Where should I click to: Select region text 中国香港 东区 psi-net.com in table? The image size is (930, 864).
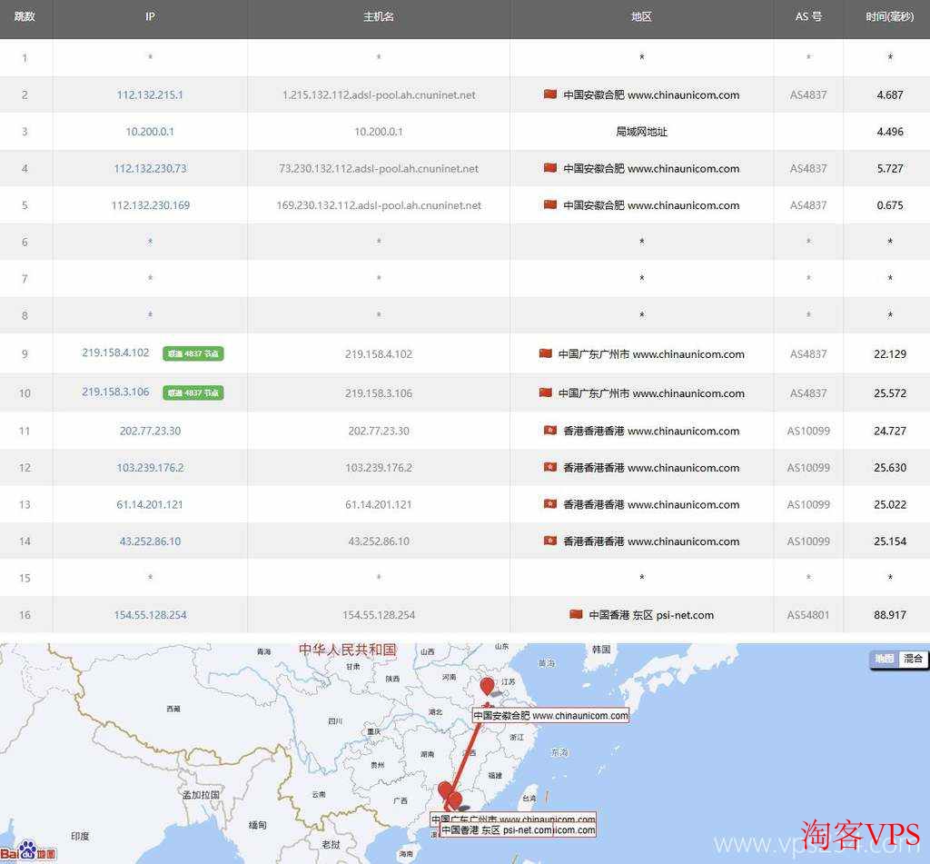point(651,615)
